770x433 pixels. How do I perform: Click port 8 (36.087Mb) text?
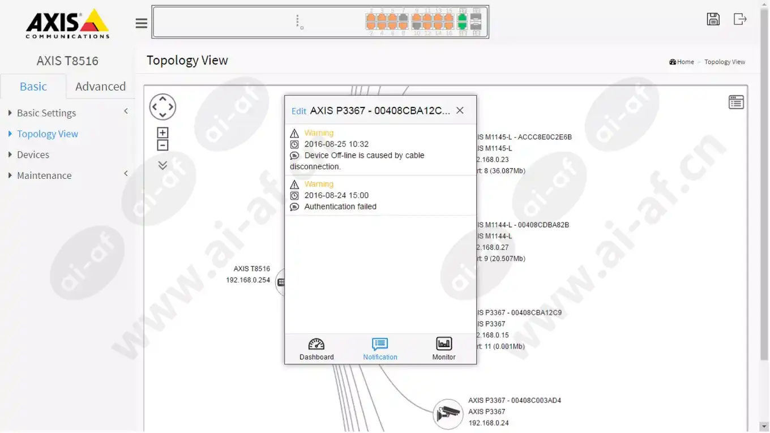501,170
